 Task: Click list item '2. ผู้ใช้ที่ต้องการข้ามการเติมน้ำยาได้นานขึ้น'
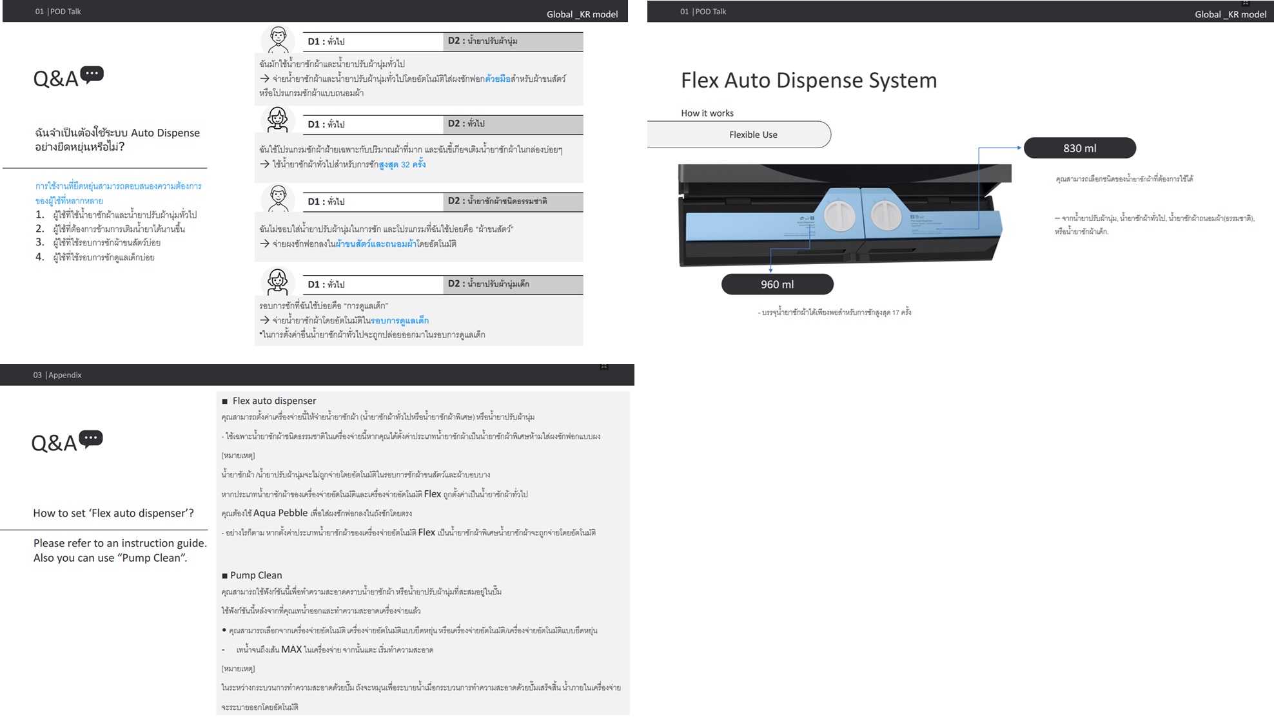[x=110, y=229]
